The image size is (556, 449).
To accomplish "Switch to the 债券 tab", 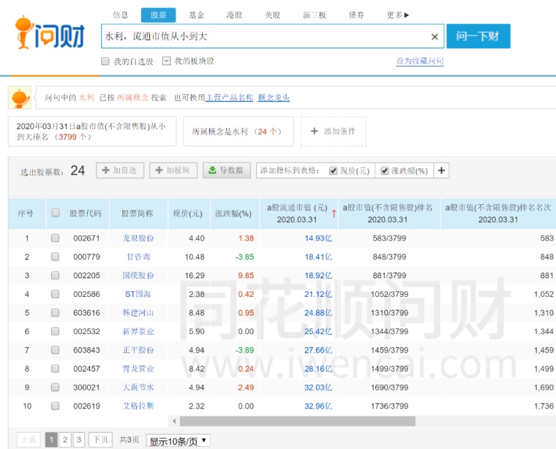I will point(356,15).
